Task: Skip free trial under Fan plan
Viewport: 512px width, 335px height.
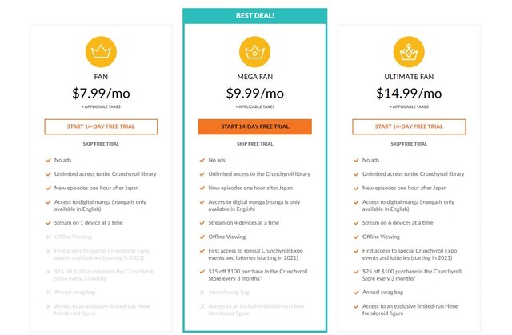Action: (x=101, y=144)
